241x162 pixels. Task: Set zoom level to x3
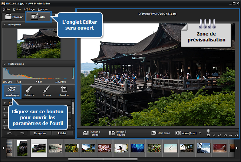click(x=225, y=135)
